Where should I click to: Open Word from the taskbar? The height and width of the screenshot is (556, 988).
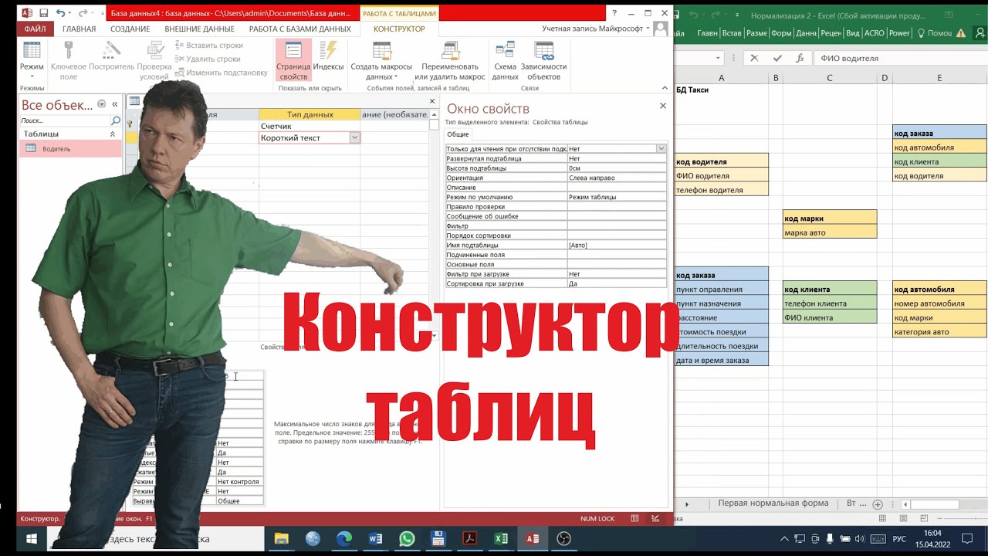pos(375,538)
